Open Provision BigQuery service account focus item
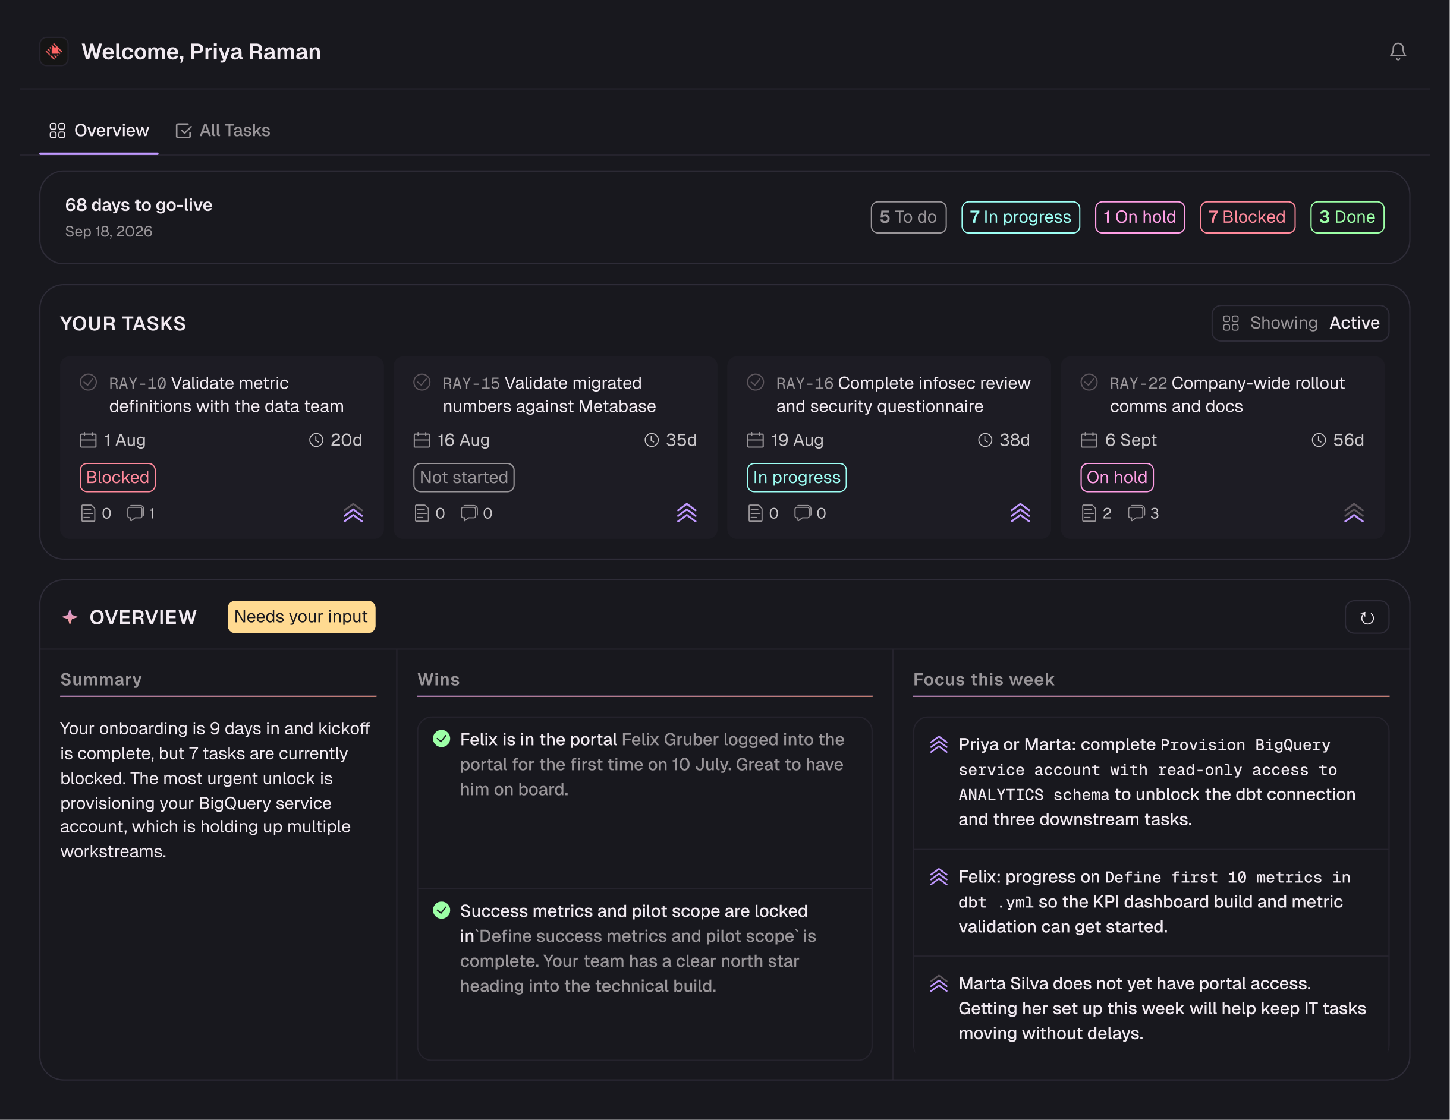1450x1120 pixels. [1150, 783]
